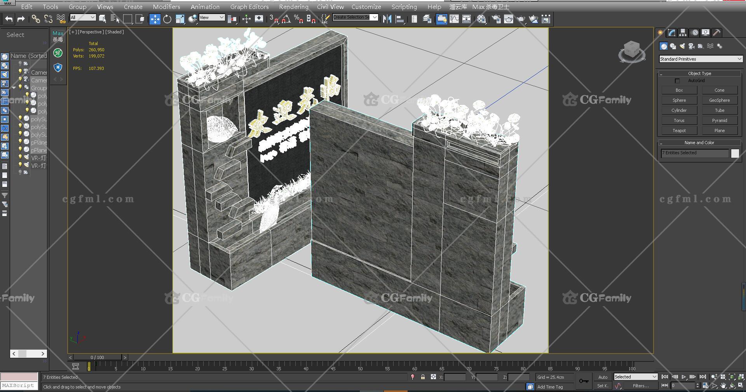Image resolution: width=746 pixels, height=392 pixels.
Task: Click the object color swatch
Action: (735, 153)
